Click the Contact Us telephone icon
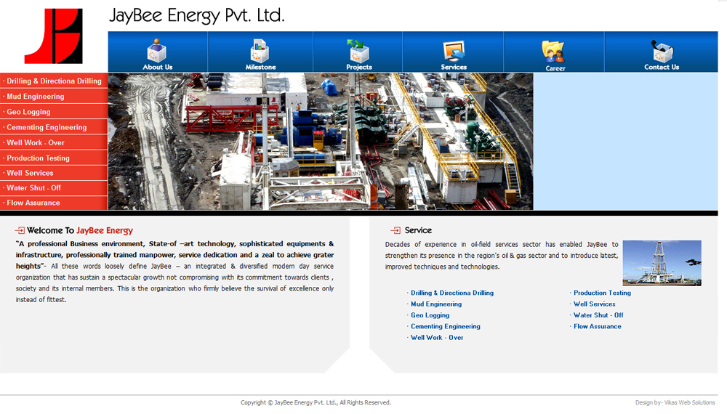This screenshot has height=414, width=727. (x=662, y=51)
